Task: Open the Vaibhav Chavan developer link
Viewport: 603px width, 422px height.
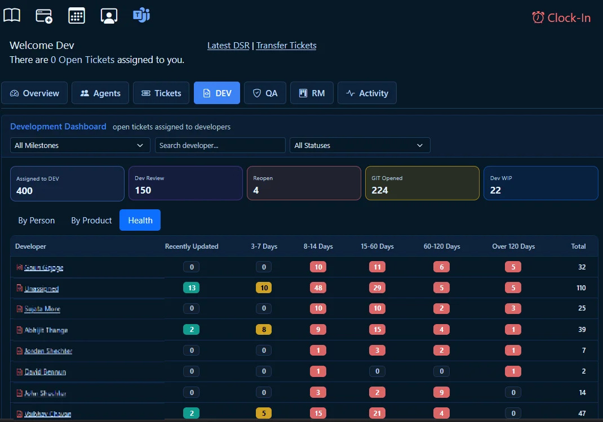Action: (x=48, y=414)
